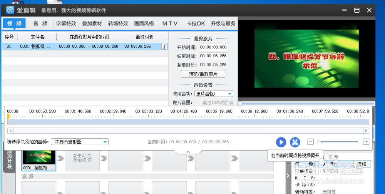
Task: Maximize the 爱剪辑 window
Action: tap(357, 10)
